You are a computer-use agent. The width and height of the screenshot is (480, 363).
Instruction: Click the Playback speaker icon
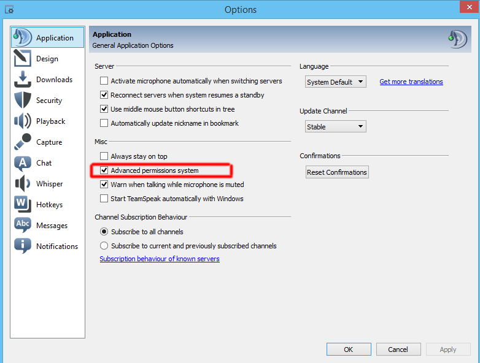(22, 121)
